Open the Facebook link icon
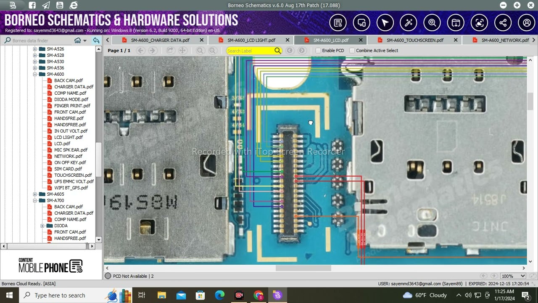The height and width of the screenshot is (303, 538). click(x=32, y=5)
